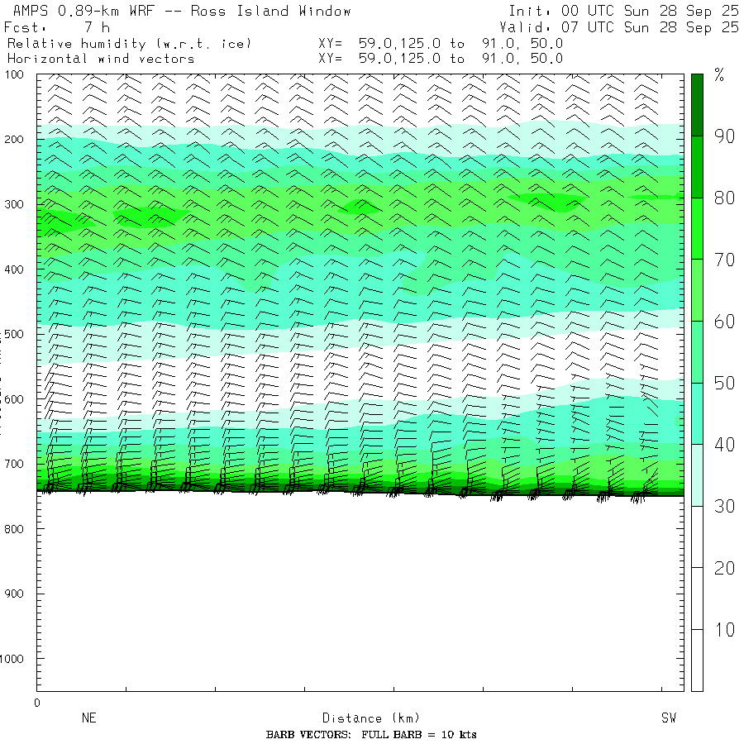
Task: Select the 30-40% pale cyan colorbar swatch
Action: click(x=697, y=475)
